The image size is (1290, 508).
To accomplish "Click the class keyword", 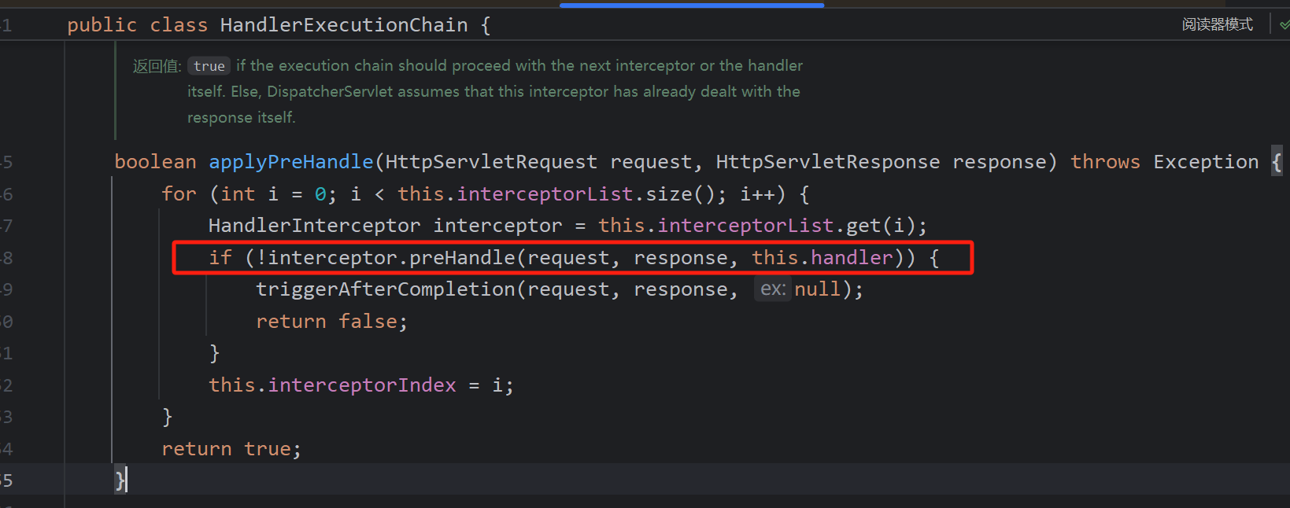I will pyautogui.click(x=179, y=25).
